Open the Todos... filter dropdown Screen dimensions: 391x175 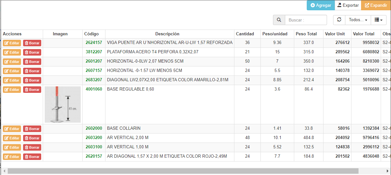pyautogui.click(x=358, y=20)
